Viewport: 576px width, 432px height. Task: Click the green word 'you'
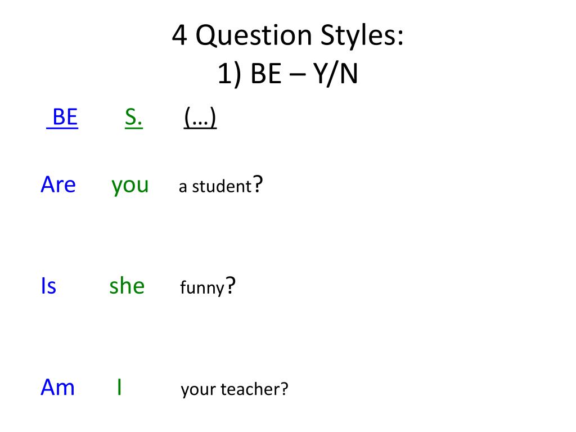(x=130, y=186)
